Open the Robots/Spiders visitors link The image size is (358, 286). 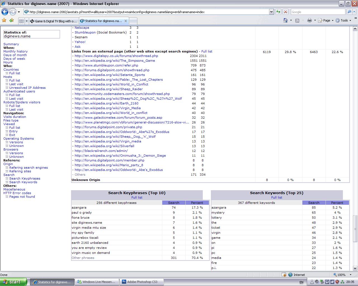point(22,102)
